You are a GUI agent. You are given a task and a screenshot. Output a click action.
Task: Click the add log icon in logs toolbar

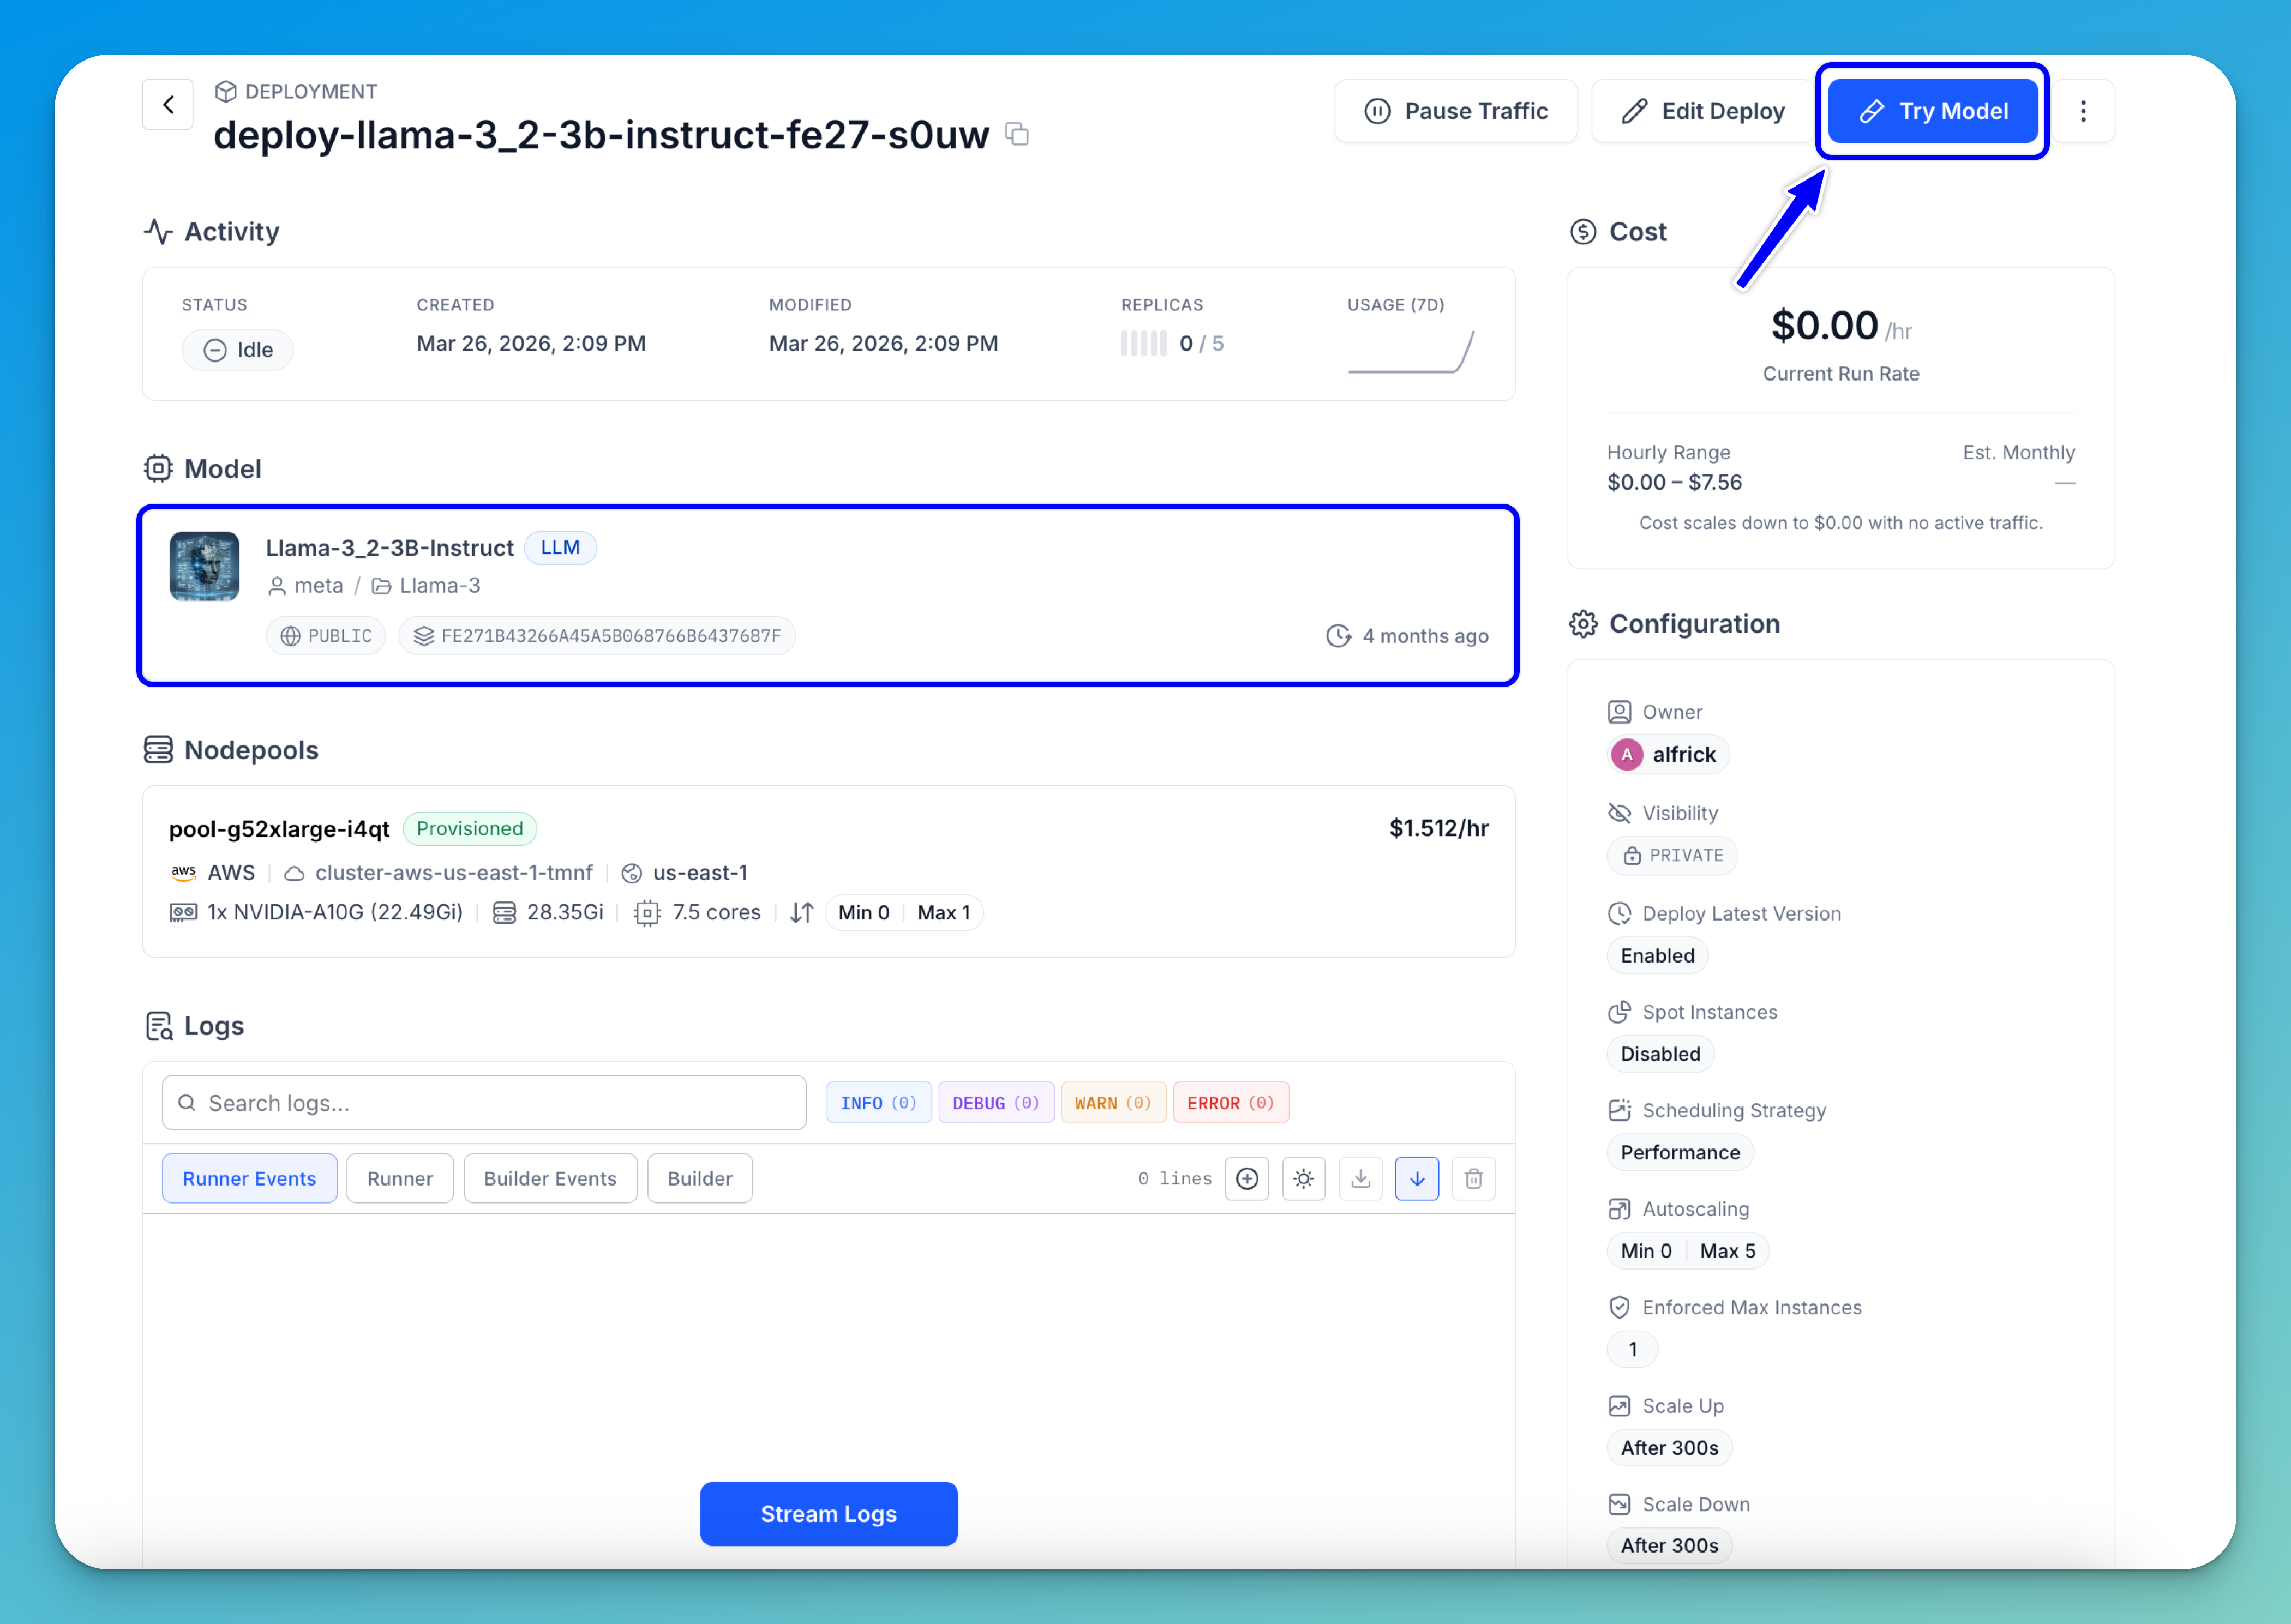coord(1246,1179)
